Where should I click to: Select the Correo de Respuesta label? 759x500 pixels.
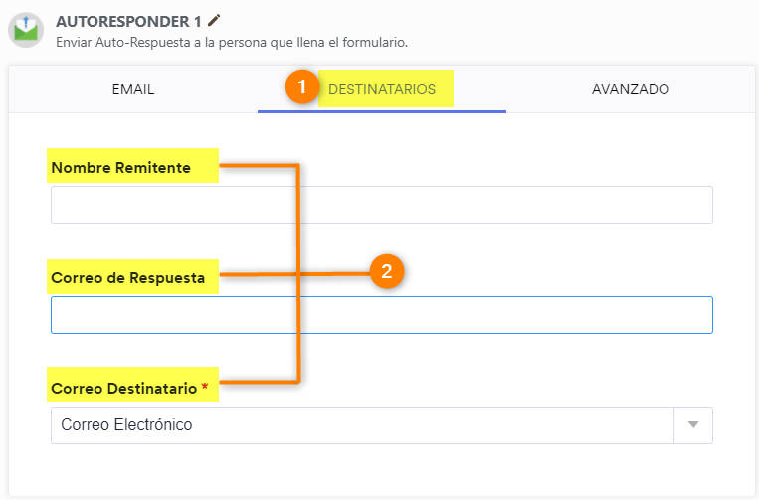click(127, 278)
